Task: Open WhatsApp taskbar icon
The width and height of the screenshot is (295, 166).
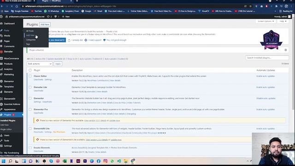Action: point(112,161)
